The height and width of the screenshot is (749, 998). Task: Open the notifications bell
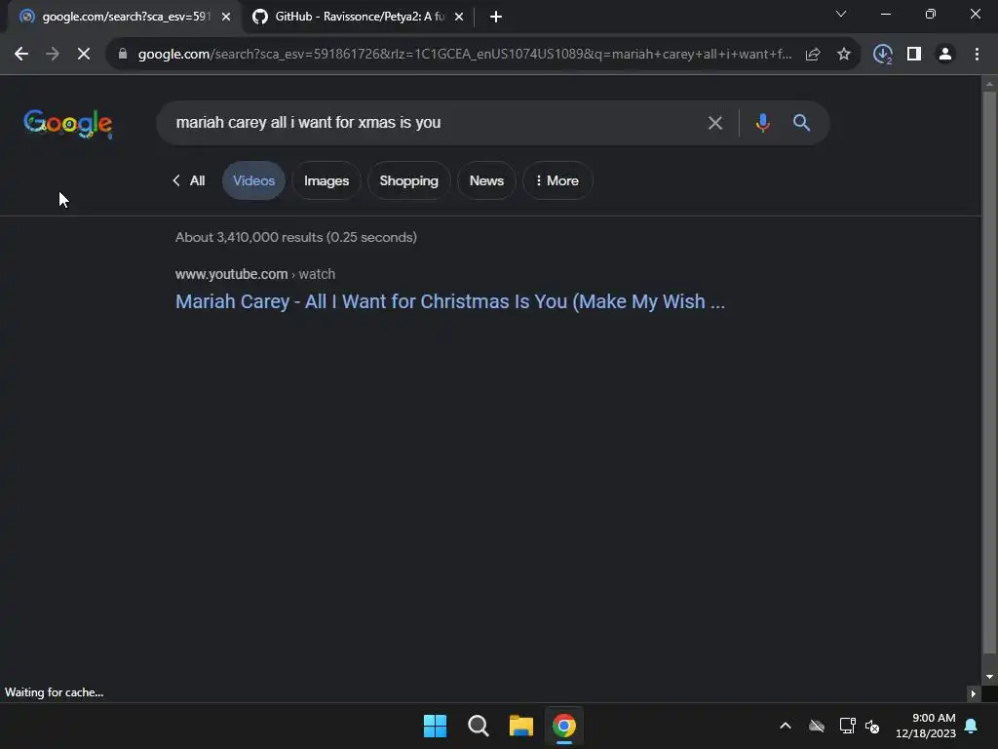tap(972, 726)
